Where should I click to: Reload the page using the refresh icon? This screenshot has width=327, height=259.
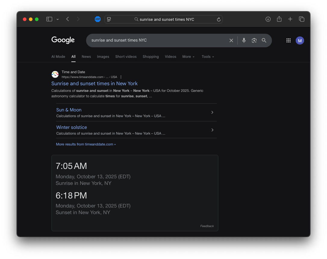point(219,20)
